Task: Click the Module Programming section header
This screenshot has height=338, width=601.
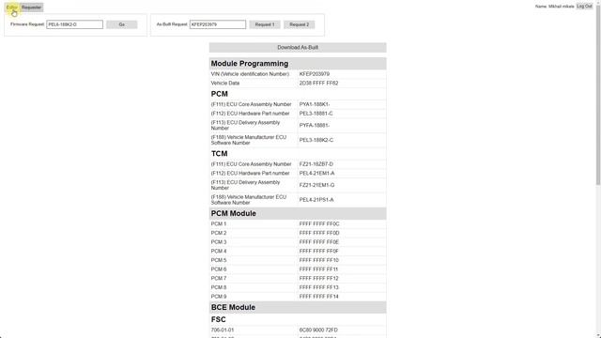Action: point(298,64)
